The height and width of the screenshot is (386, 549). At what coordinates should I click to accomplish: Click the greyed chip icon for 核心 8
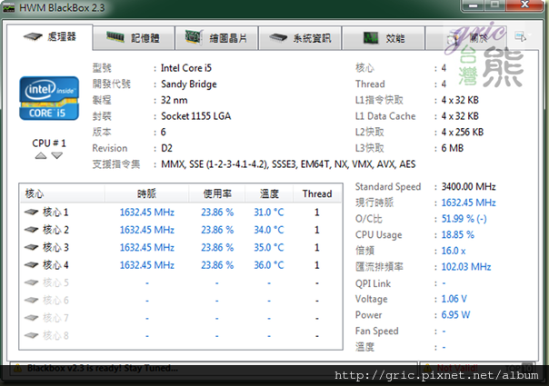point(31,335)
